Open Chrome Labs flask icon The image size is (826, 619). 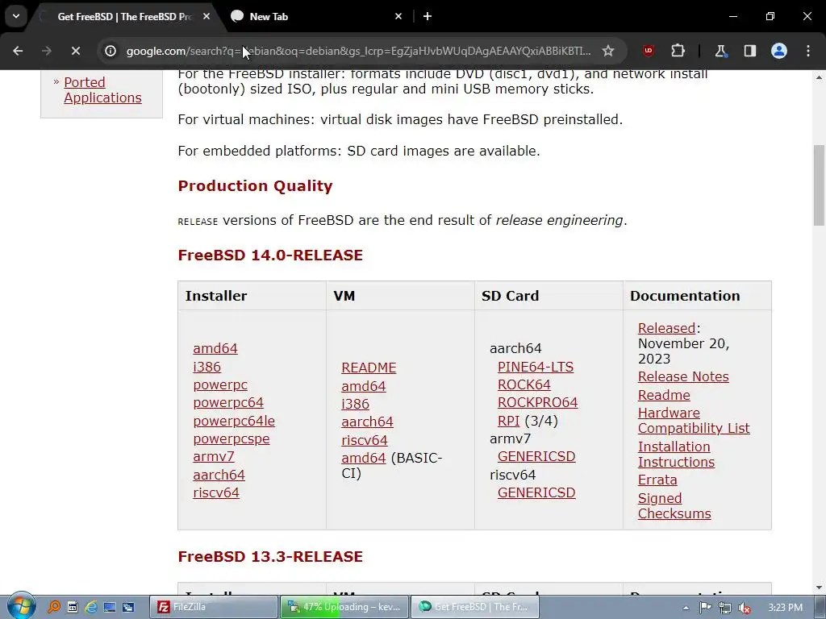[720, 51]
